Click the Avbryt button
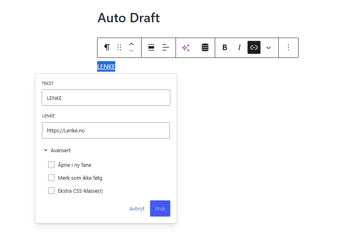Image resolution: width=343 pixels, height=236 pixels. [x=137, y=208]
